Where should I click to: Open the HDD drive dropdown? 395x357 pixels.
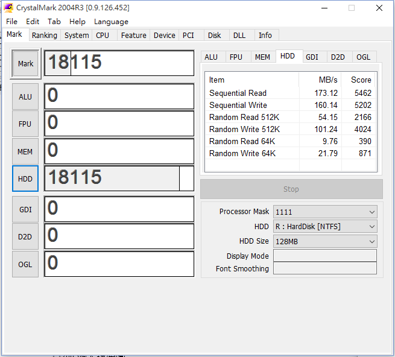tap(325, 227)
